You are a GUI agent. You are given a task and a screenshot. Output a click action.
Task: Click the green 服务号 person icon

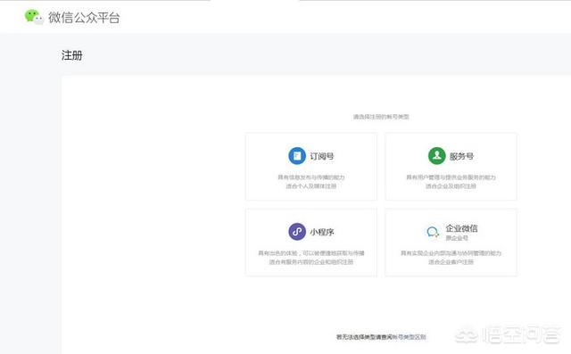[x=436, y=156]
